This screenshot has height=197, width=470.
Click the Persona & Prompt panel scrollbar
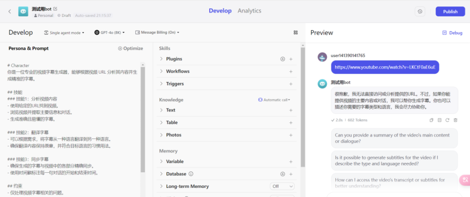coord(143,119)
